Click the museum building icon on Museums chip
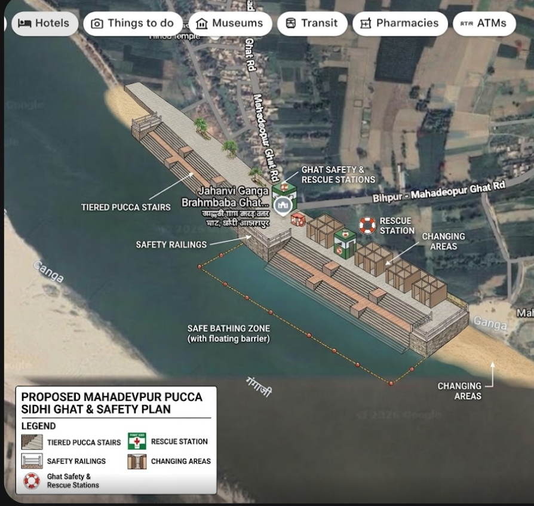The image size is (534, 506). click(203, 23)
